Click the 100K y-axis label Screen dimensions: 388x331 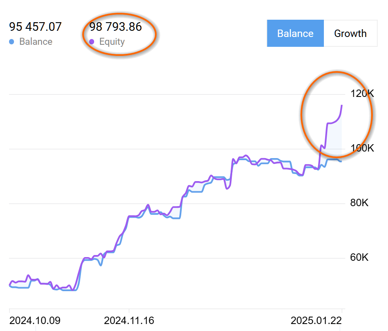[x=362, y=148]
